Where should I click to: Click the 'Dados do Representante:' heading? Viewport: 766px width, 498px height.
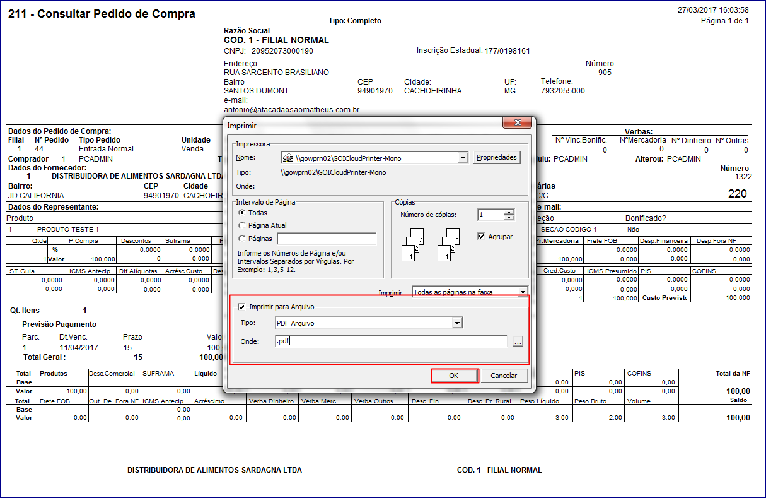pos(54,207)
